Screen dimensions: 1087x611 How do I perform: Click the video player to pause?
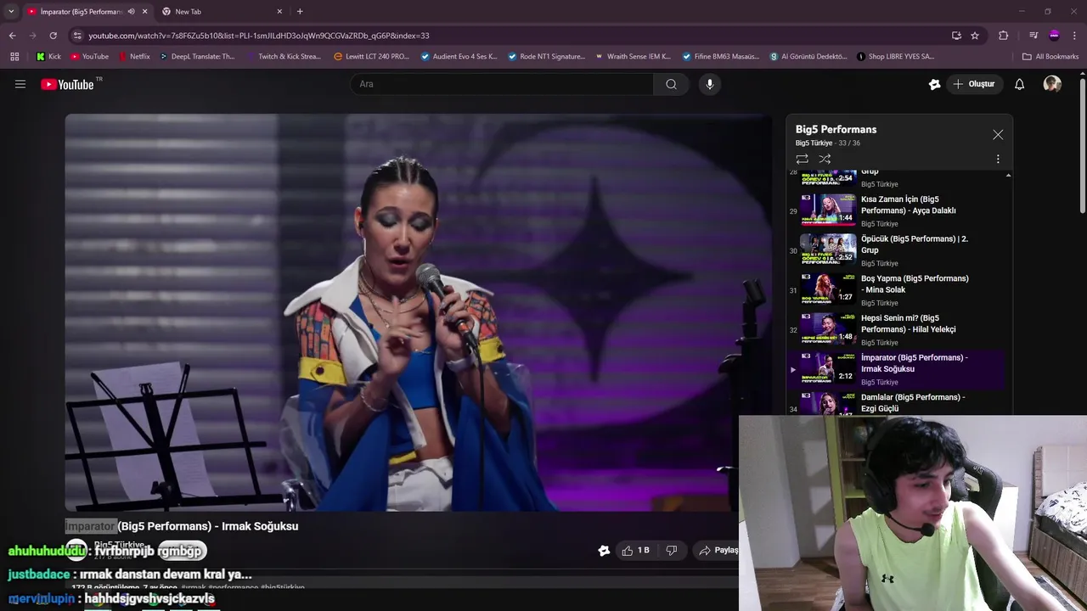click(418, 312)
